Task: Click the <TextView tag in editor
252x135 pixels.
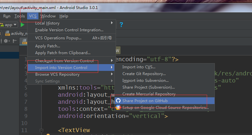Action: [74, 130]
